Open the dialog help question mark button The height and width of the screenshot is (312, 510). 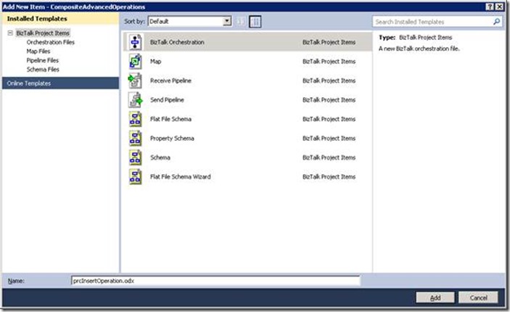click(x=490, y=7)
